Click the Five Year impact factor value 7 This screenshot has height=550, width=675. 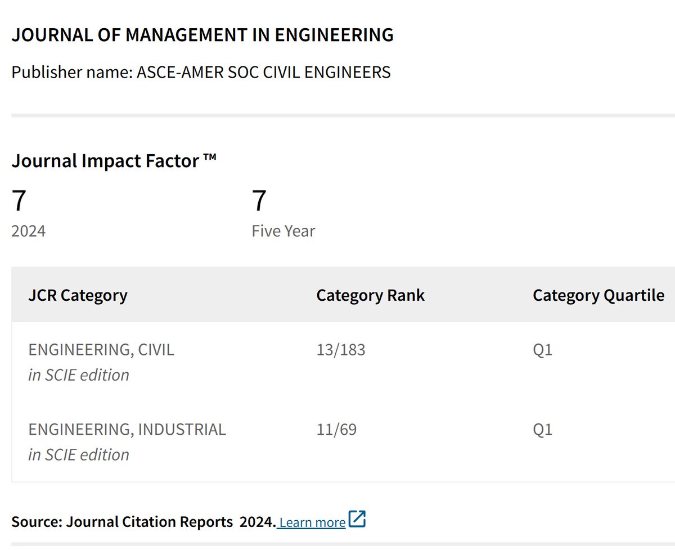point(259,201)
